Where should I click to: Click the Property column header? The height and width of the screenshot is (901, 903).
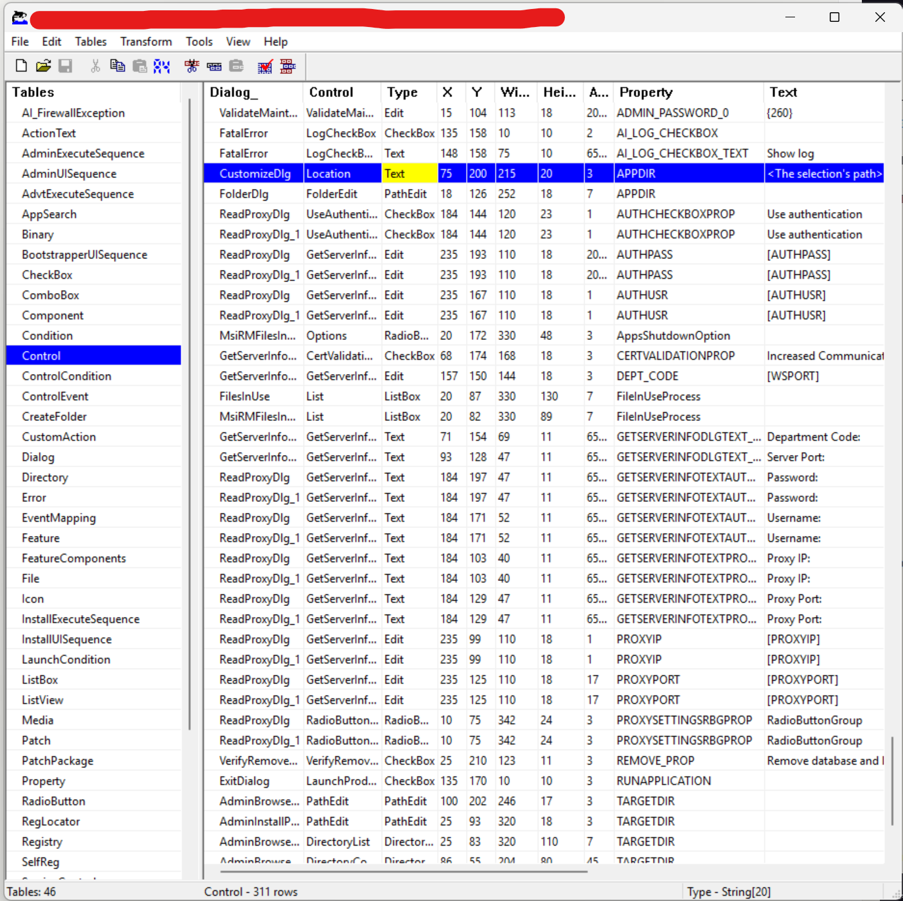click(688, 93)
